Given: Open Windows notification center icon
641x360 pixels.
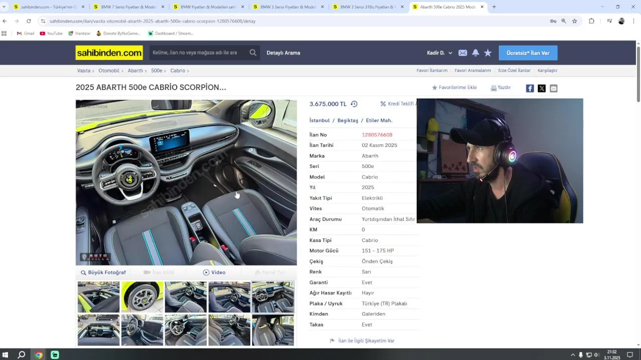Looking at the screenshot, I should 630,355.
